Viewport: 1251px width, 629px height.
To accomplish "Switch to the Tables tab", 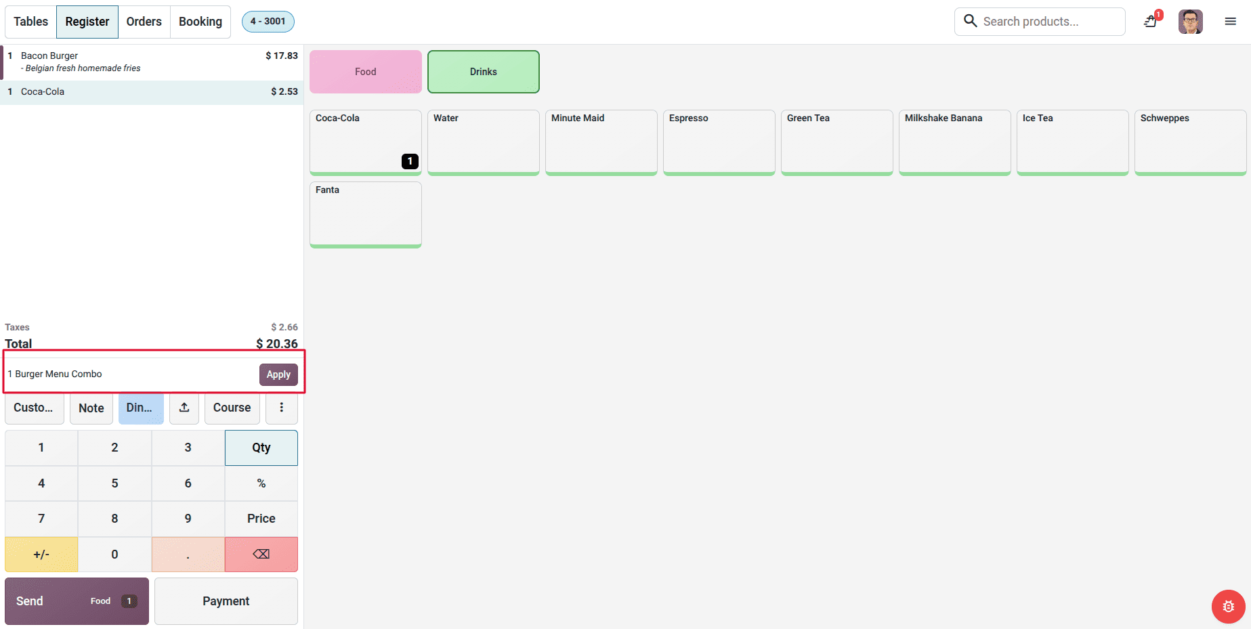I will point(31,22).
